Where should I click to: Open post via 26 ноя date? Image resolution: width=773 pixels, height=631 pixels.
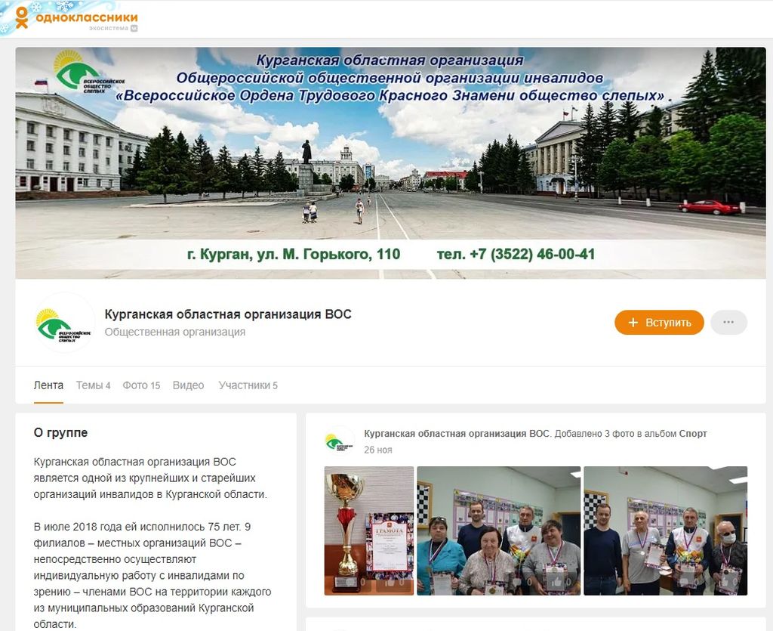(x=378, y=450)
